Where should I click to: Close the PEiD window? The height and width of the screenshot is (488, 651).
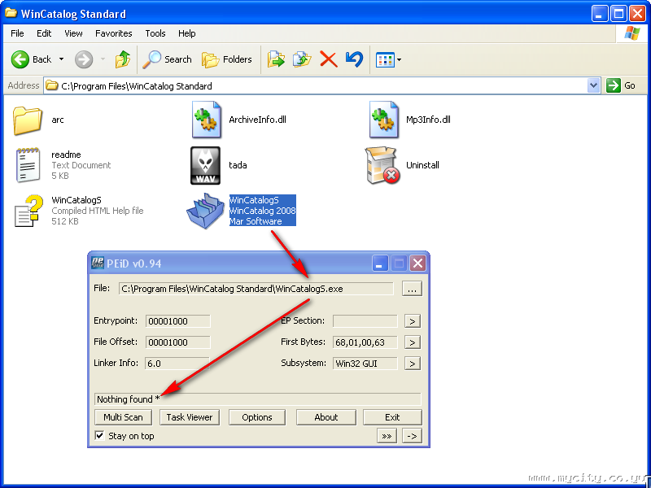[x=417, y=263]
